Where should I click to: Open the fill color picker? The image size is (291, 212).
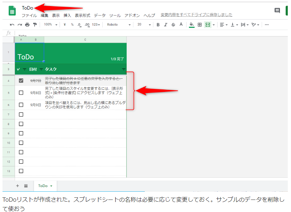click(192, 25)
